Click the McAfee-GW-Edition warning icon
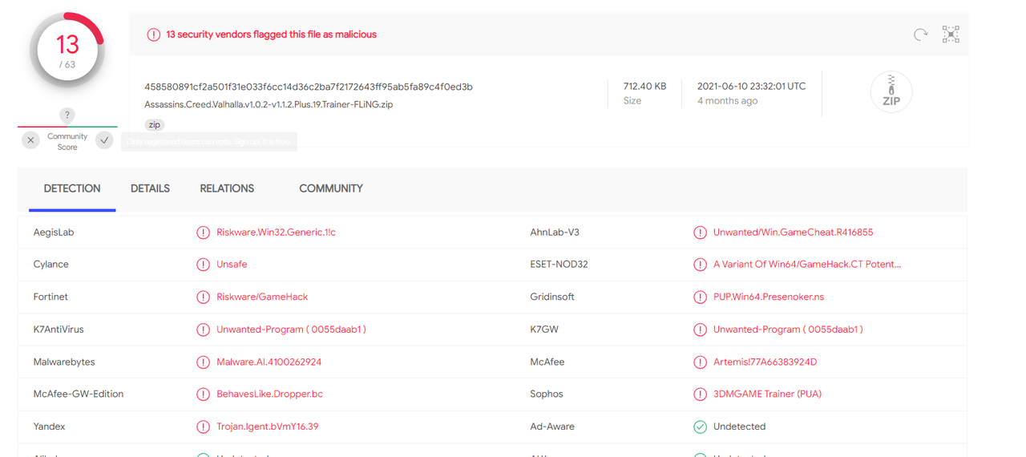Image resolution: width=1026 pixels, height=457 pixels. tap(204, 394)
